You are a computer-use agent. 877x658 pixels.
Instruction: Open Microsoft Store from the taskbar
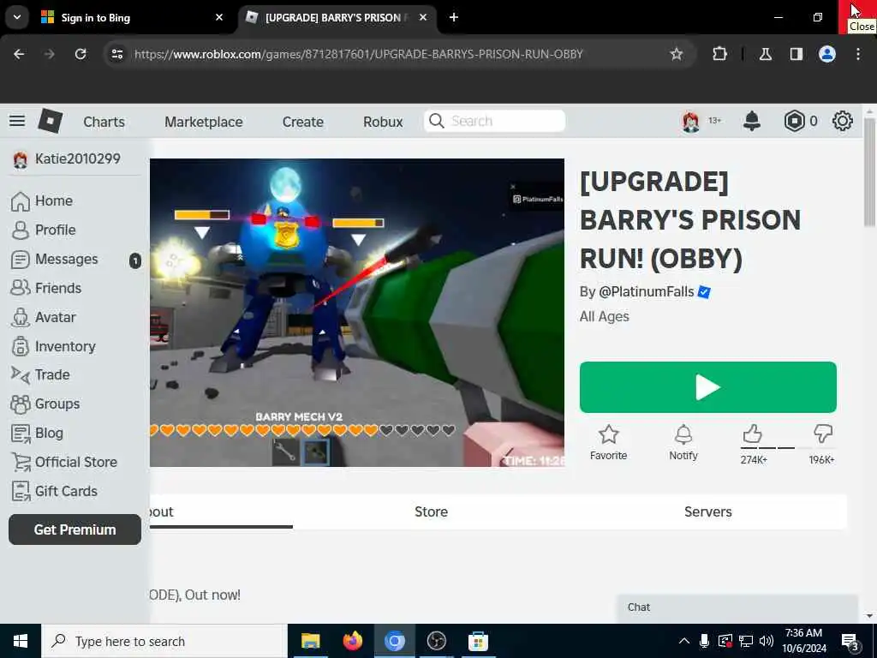coord(478,641)
